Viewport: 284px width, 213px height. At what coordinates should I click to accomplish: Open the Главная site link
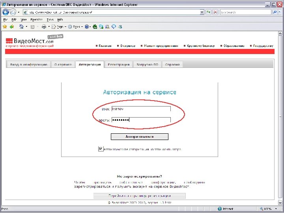pos(105,46)
